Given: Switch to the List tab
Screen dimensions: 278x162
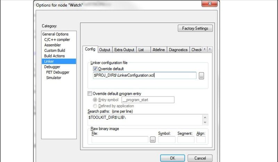Looking at the screenshot, I should (143, 49).
